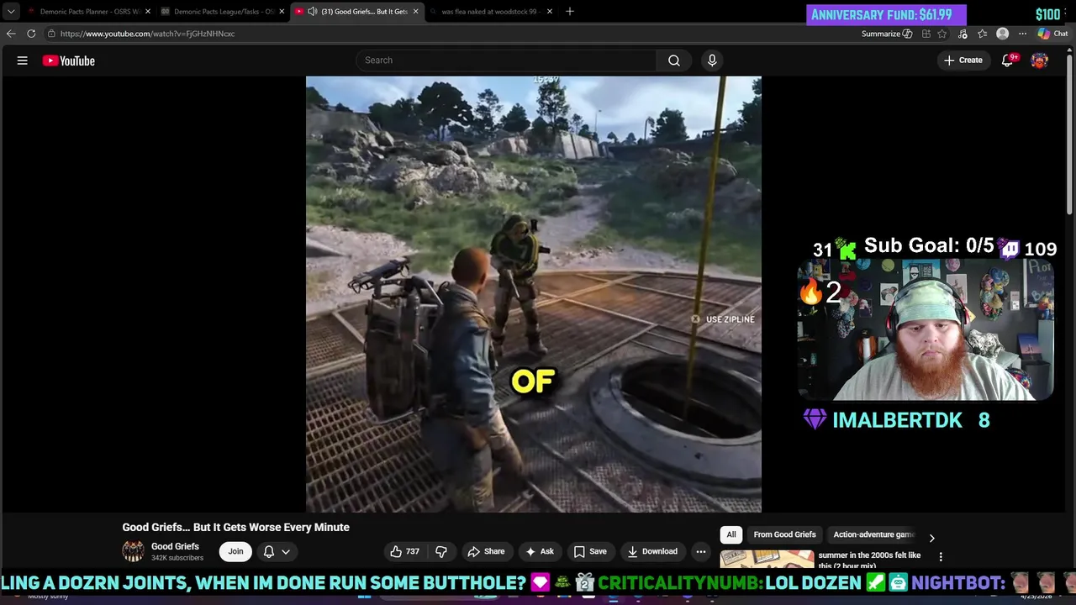
Task: Like the video with 737 likes
Action: click(x=404, y=551)
